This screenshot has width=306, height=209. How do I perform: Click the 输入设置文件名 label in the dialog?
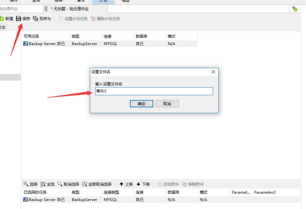tap(109, 84)
